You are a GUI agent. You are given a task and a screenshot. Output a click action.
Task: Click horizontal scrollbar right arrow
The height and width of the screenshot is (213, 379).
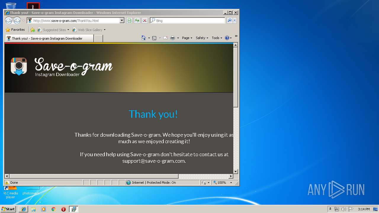tap(231, 176)
